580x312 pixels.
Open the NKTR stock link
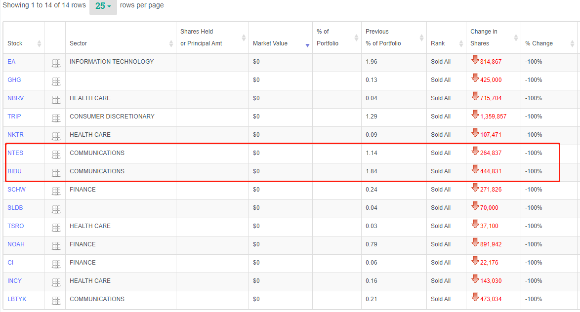tap(15, 135)
